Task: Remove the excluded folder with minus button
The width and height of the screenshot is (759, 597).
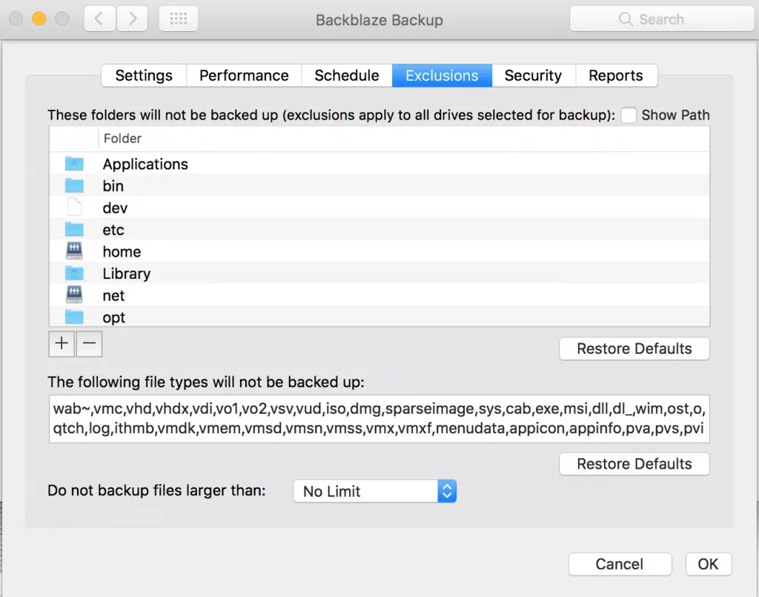Action: [89, 344]
